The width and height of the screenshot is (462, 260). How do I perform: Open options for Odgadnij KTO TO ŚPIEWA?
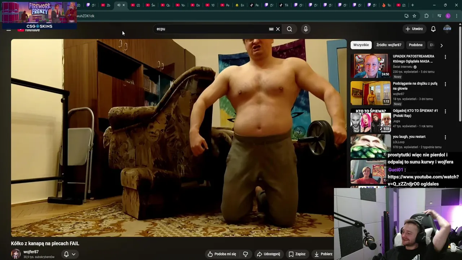[x=445, y=111]
